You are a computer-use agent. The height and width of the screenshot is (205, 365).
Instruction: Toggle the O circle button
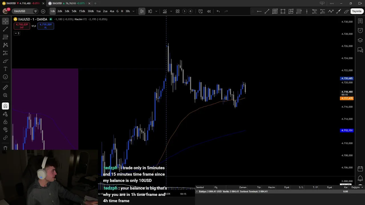(190, 11)
